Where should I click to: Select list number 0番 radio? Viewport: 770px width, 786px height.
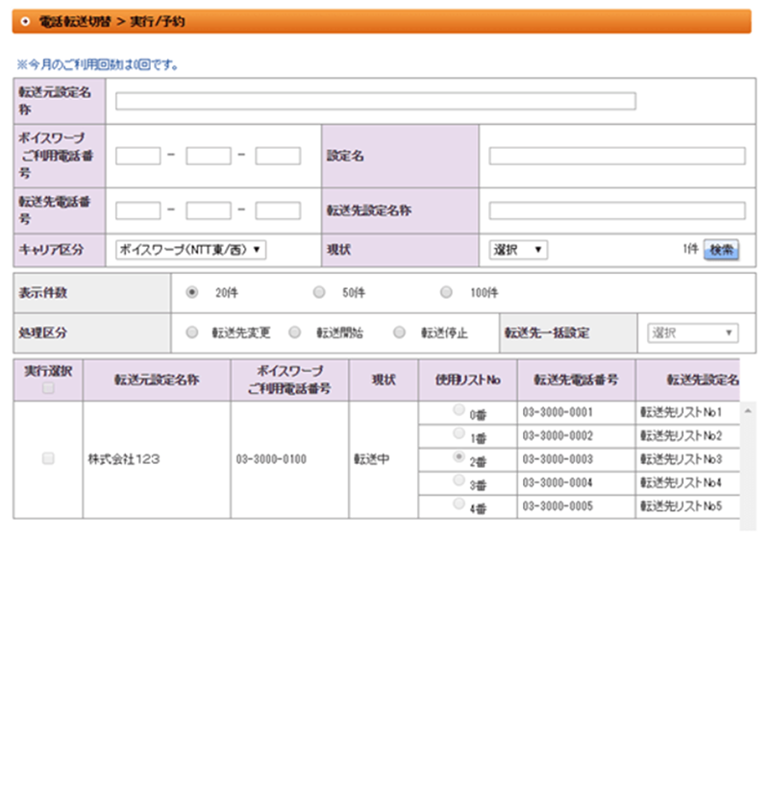click(x=459, y=409)
